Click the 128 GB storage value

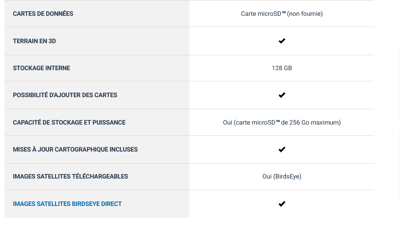pos(282,68)
